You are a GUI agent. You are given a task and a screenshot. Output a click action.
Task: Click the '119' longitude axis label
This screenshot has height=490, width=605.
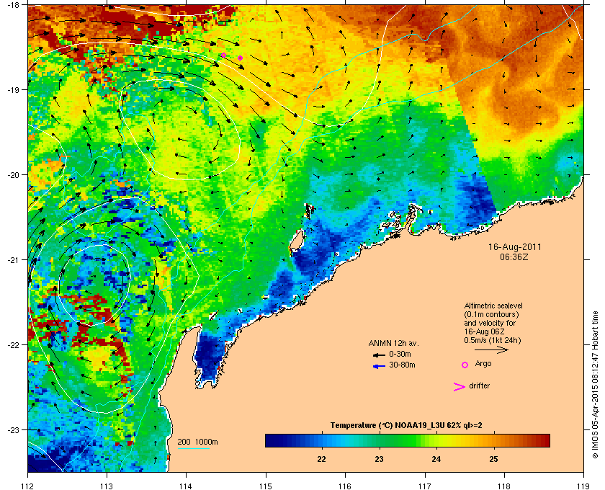583,486
